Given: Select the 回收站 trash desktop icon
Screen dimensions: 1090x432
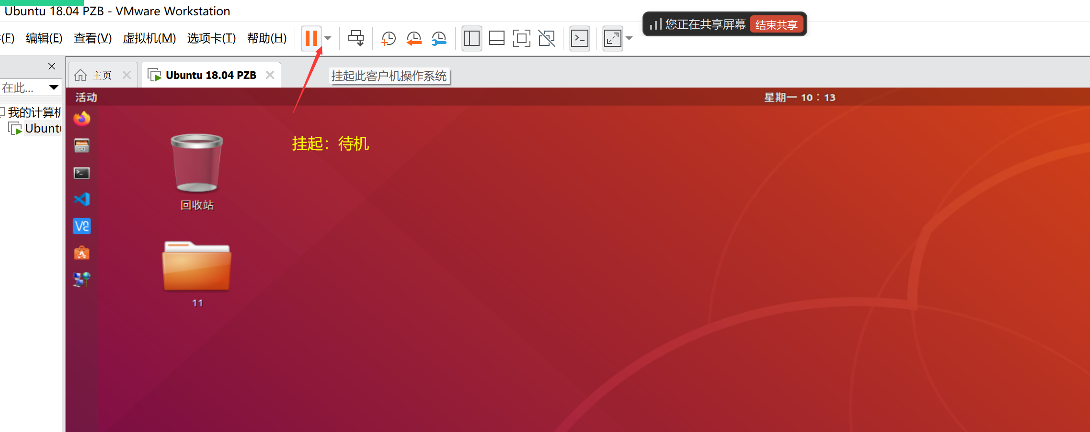Looking at the screenshot, I should pos(197,172).
